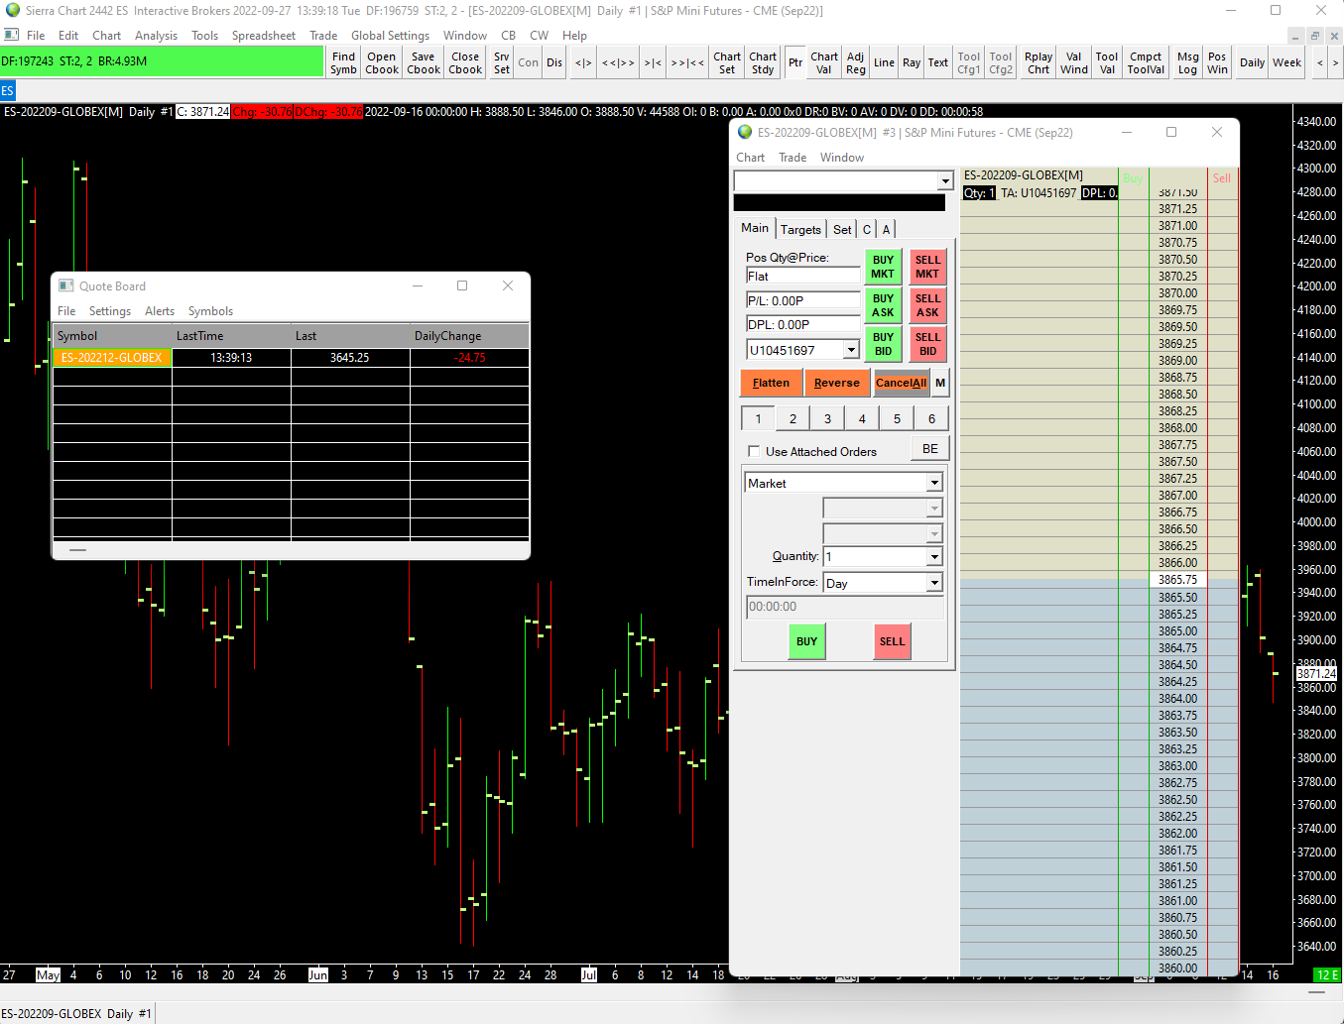Open a chartbook with Open Cbook
The height and width of the screenshot is (1024, 1344).
coord(382,62)
